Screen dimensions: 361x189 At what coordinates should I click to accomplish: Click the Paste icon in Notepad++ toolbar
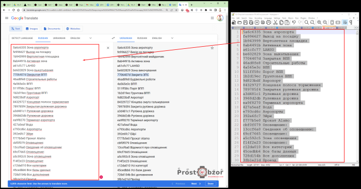point(287,22)
